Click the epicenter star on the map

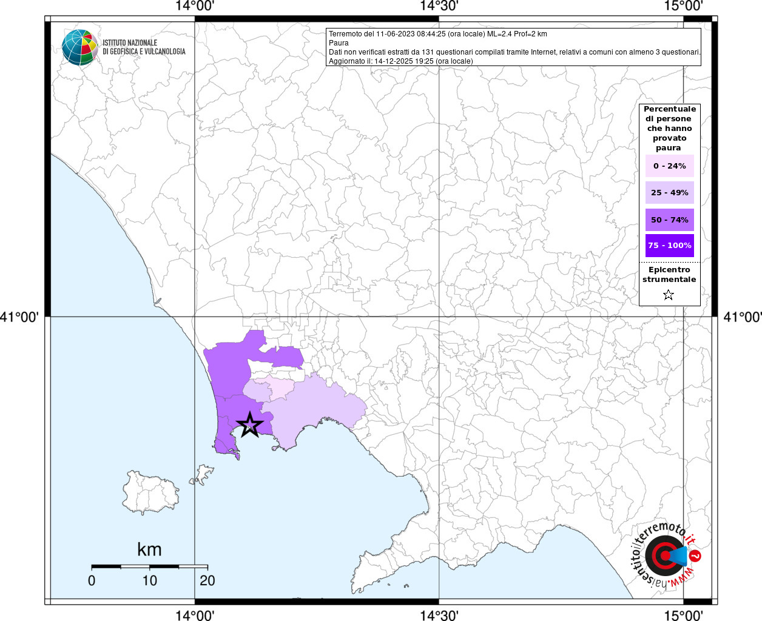click(249, 425)
